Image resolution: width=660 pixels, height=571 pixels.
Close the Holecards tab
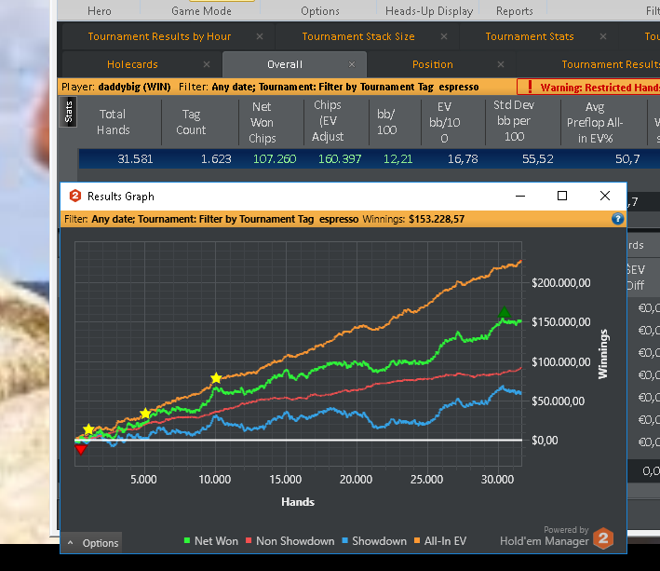tap(207, 64)
